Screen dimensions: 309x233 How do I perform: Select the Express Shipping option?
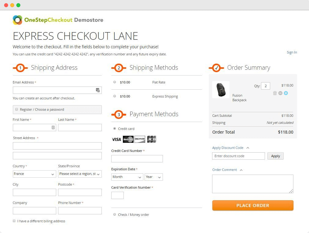point(115,96)
